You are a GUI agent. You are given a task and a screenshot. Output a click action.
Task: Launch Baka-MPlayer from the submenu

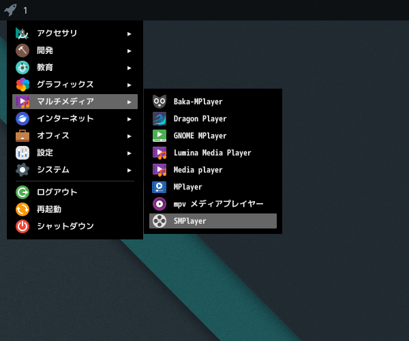pyautogui.click(x=213, y=102)
